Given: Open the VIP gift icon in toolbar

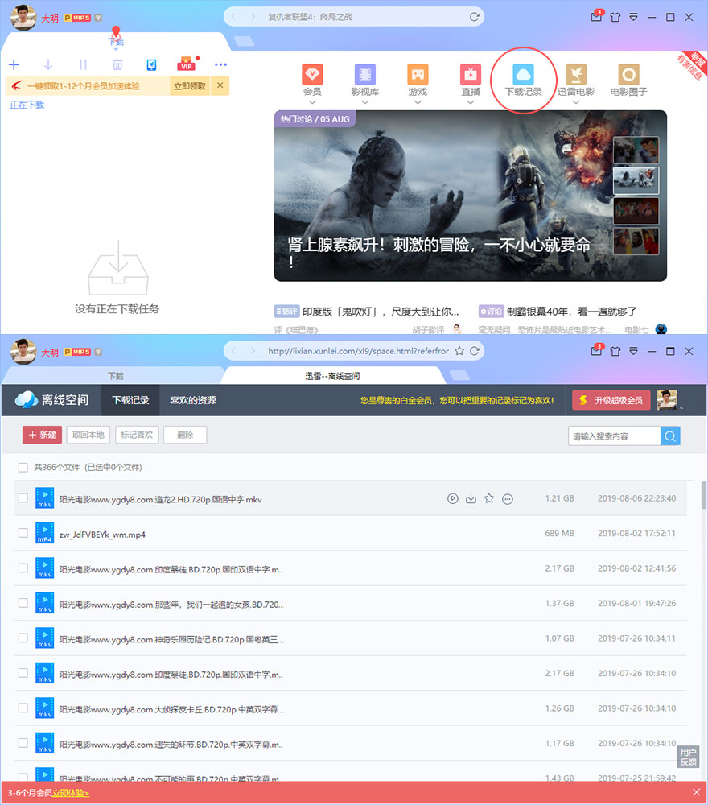Looking at the screenshot, I should [x=186, y=64].
